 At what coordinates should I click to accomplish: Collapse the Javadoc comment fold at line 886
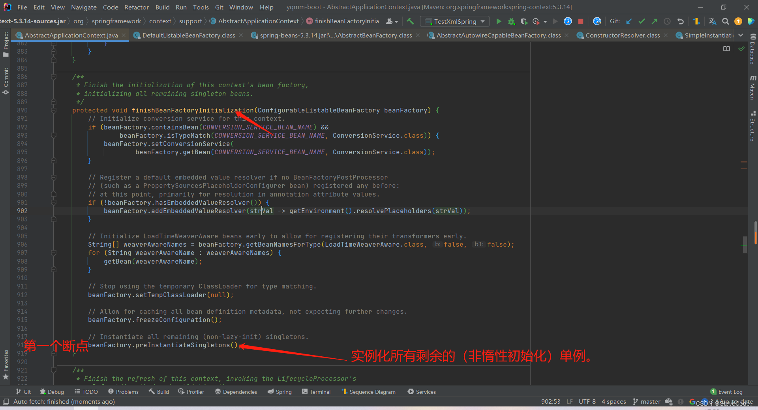[x=54, y=77]
